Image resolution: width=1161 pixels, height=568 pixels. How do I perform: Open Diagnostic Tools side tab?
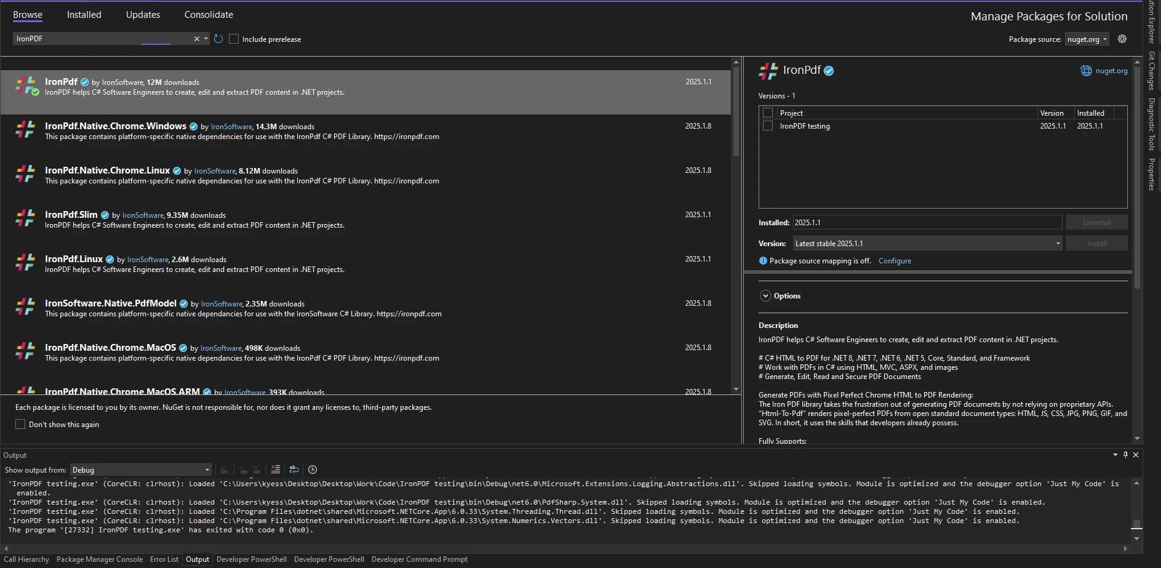(x=1152, y=124)
